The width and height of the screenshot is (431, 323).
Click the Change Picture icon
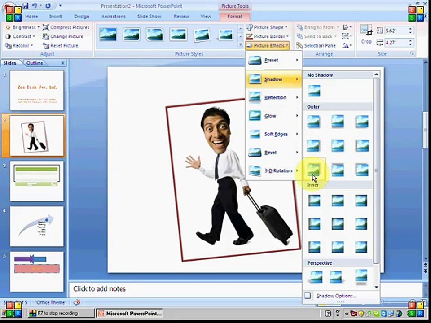coord(46,36)
